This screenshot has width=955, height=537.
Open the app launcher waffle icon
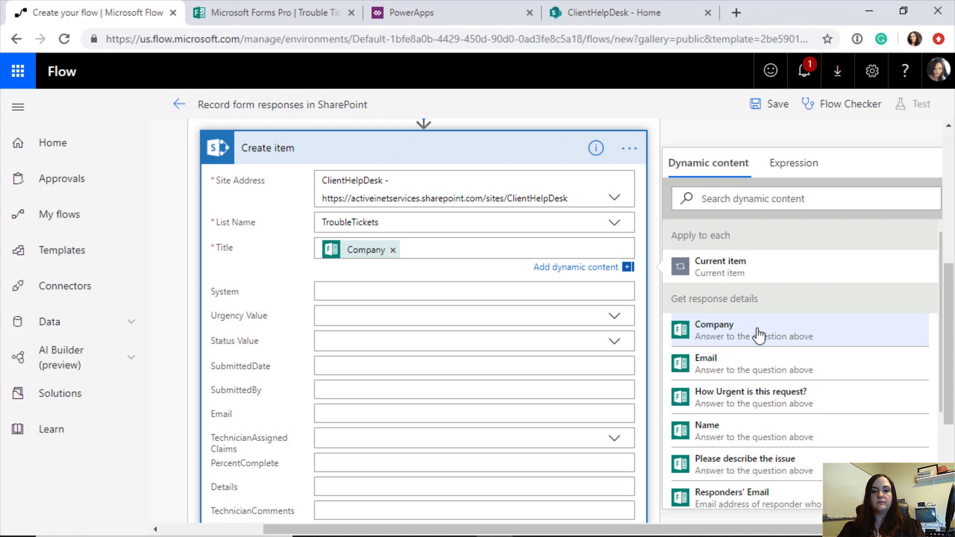tap(18, 71)
